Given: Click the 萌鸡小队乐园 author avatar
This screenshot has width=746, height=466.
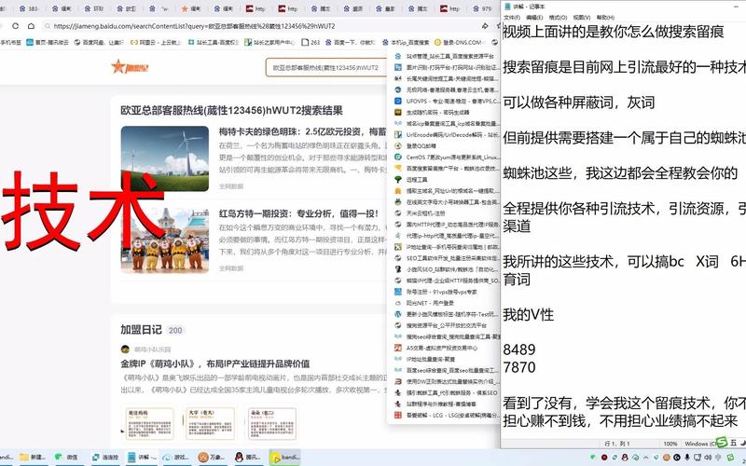Looking at the screenshot, I should point(125,349).
